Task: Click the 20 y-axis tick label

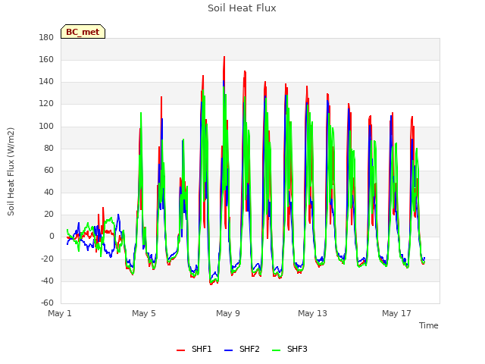Action: pos(48,214)
